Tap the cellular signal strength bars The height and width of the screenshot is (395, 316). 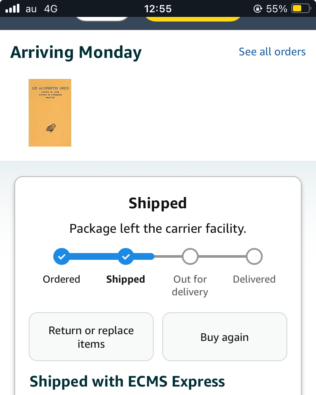[12, 8]
